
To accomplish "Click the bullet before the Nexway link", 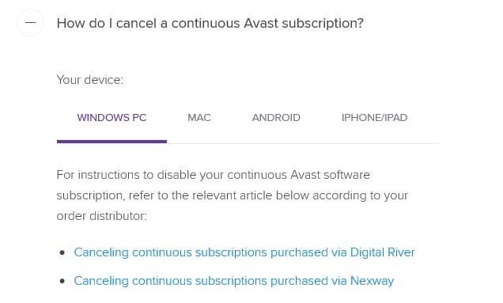I will click(62, 282).
